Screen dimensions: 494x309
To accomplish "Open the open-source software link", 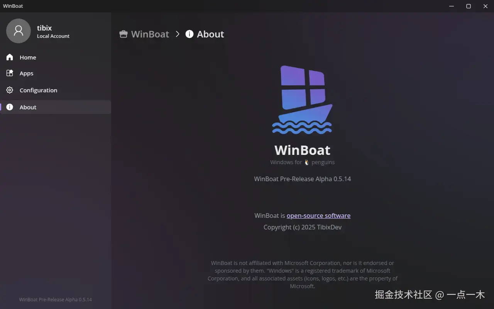I will click(x=318, y=216).
